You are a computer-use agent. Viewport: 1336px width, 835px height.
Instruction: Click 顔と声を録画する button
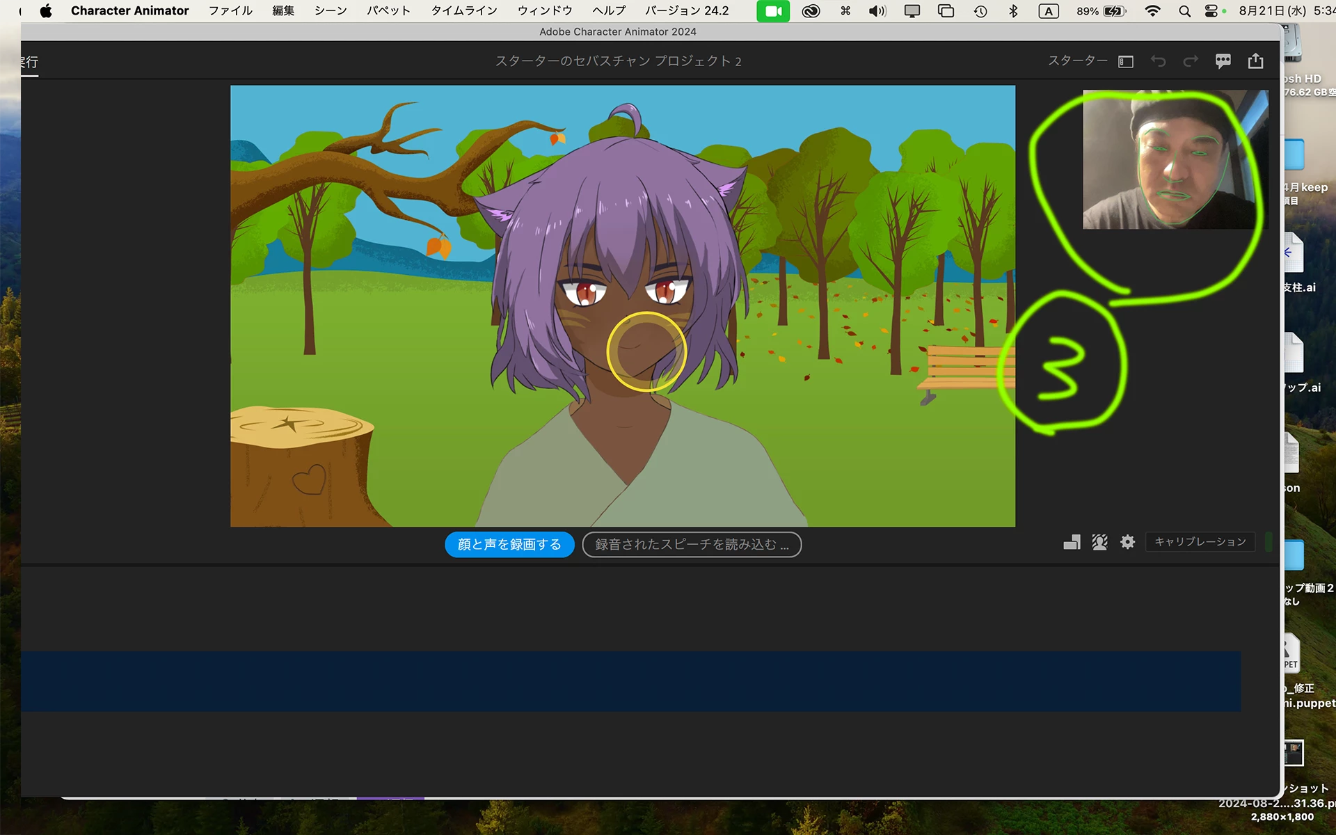[x=509, y=544]
